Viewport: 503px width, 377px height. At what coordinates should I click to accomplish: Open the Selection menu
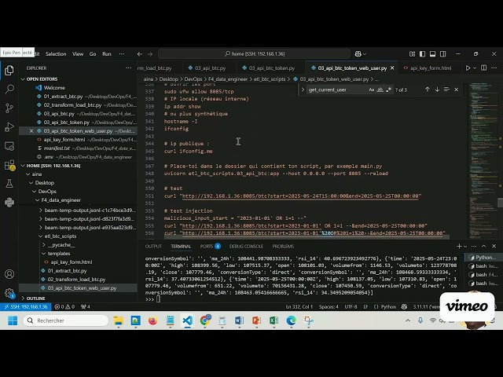[x=56, y=54]
